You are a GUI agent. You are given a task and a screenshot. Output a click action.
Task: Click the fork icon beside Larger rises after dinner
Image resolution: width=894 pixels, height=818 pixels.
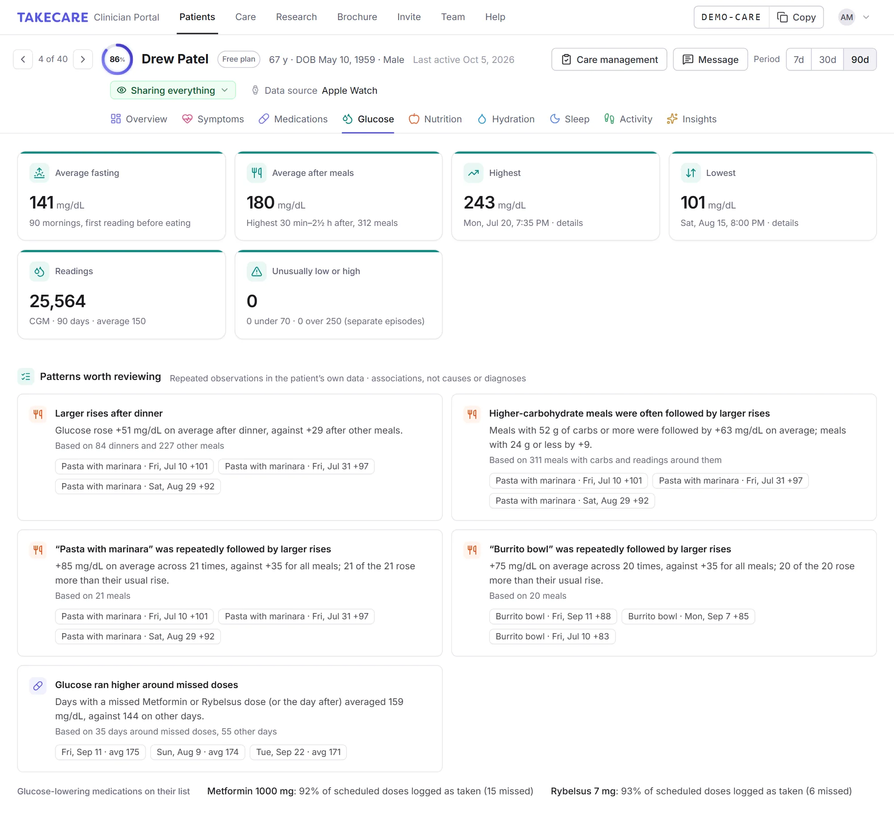pyautogui.click(x=38, y=414)
